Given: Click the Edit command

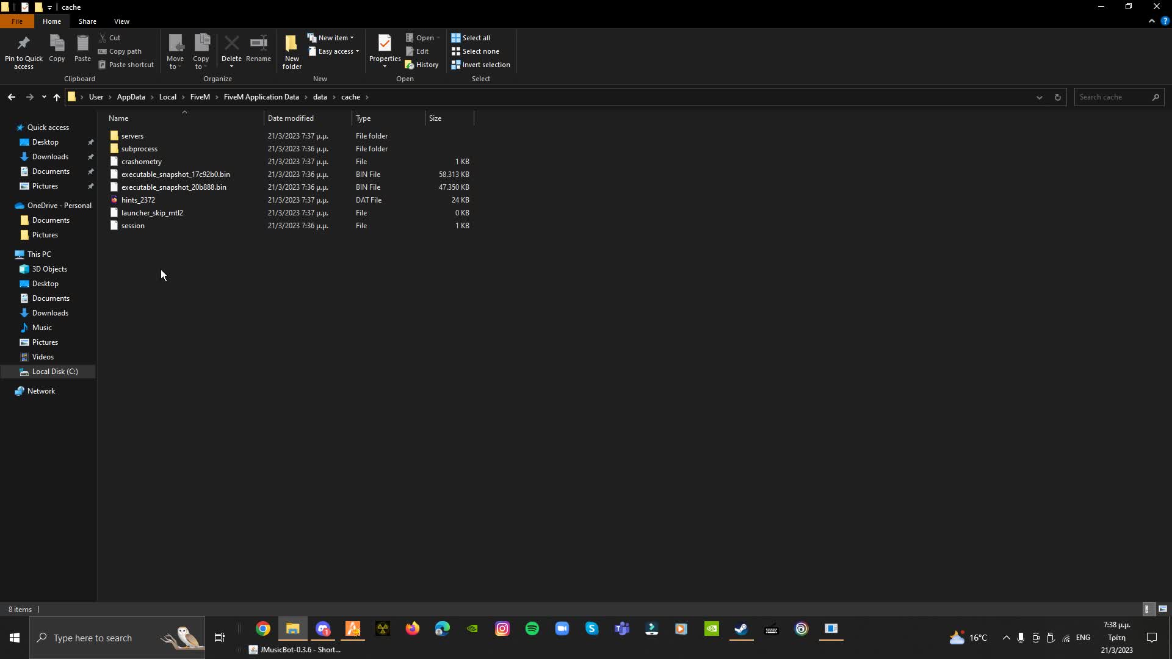Looking at the screenshot, I should (418, 51).
